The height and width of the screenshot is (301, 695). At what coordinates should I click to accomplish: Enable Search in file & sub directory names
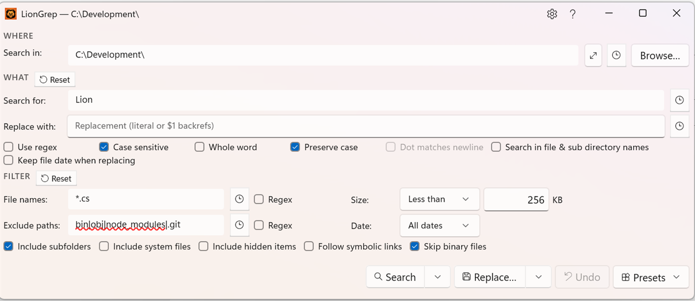[x=496, y=147]
